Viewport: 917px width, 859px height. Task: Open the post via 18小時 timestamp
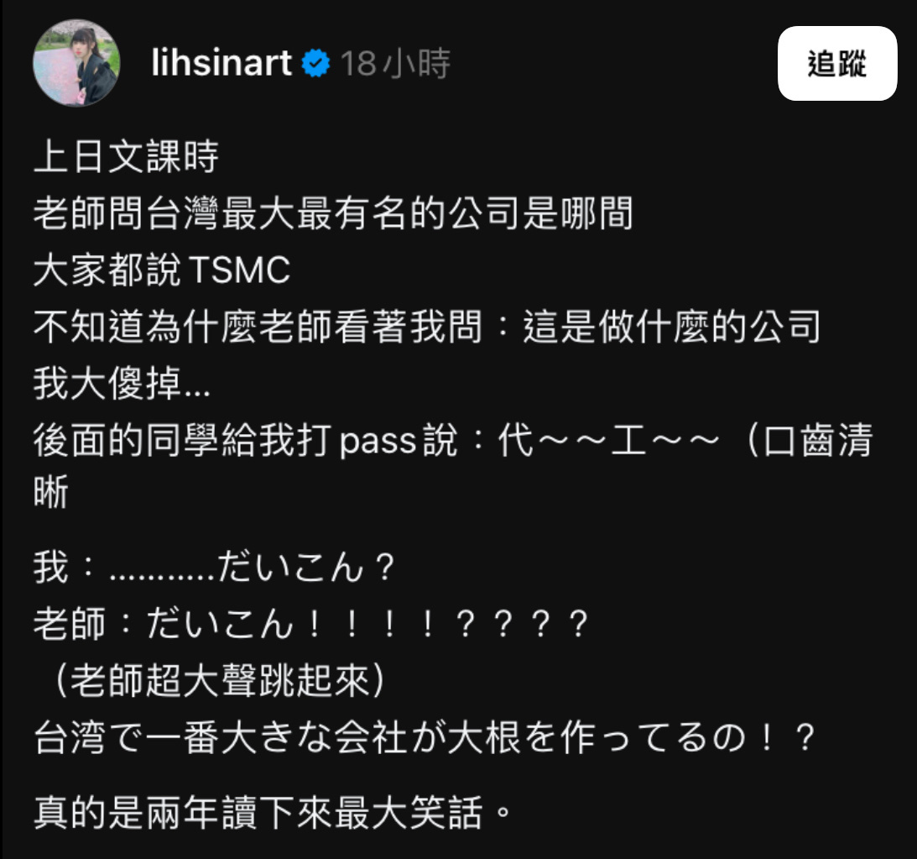coord(395,63)
